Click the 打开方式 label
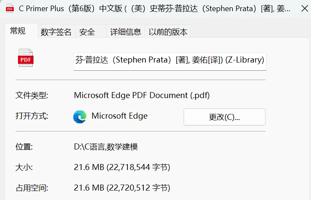311x200 pixels. click(32, 116)
